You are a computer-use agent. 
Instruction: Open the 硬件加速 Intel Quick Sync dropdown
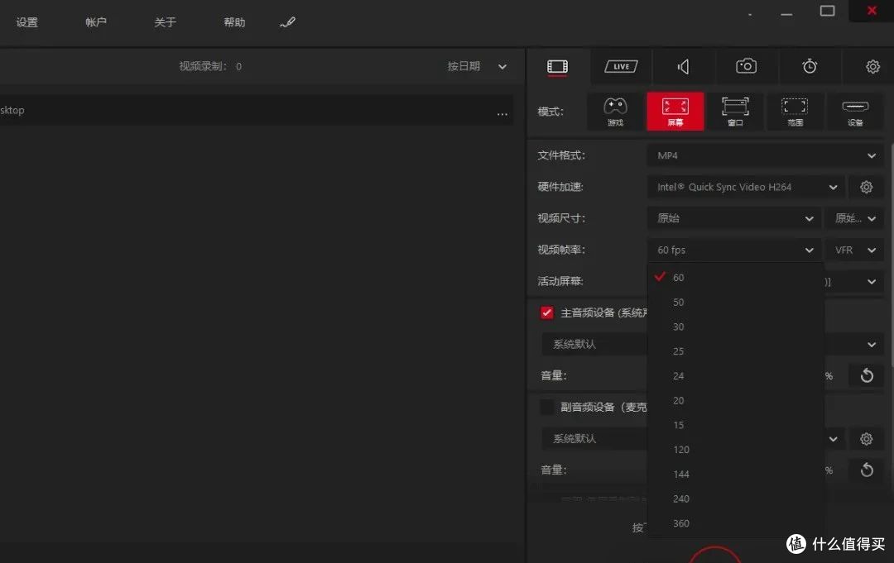coord(746,187)
